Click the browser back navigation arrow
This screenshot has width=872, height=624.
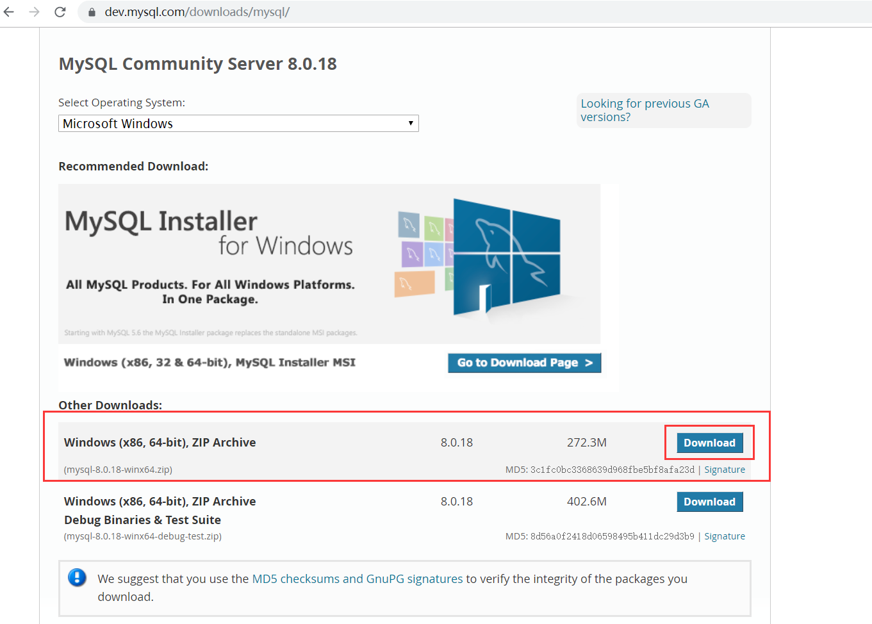tap(8, 12)
